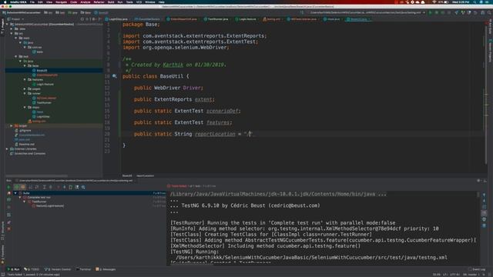This screenshot has height=277, width=493.
Task: Click the green Rerun icon in the Run panel
Action: (x=8, y=187)
